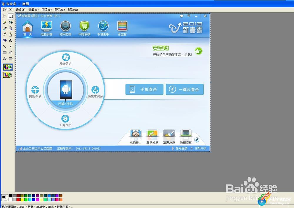
Task: Pick the black color swatch
Action: click(10, 196)
